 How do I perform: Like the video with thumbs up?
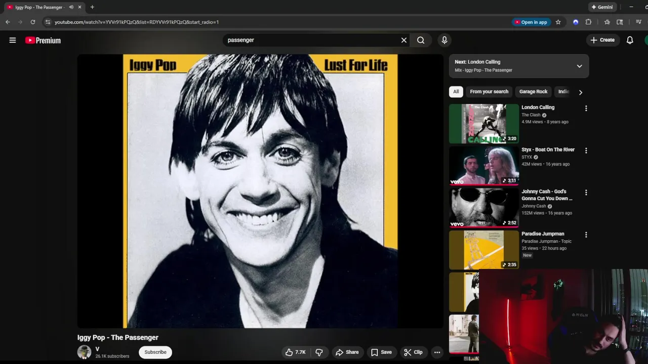(295, 352)
